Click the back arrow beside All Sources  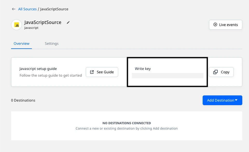tap(13, 9)
